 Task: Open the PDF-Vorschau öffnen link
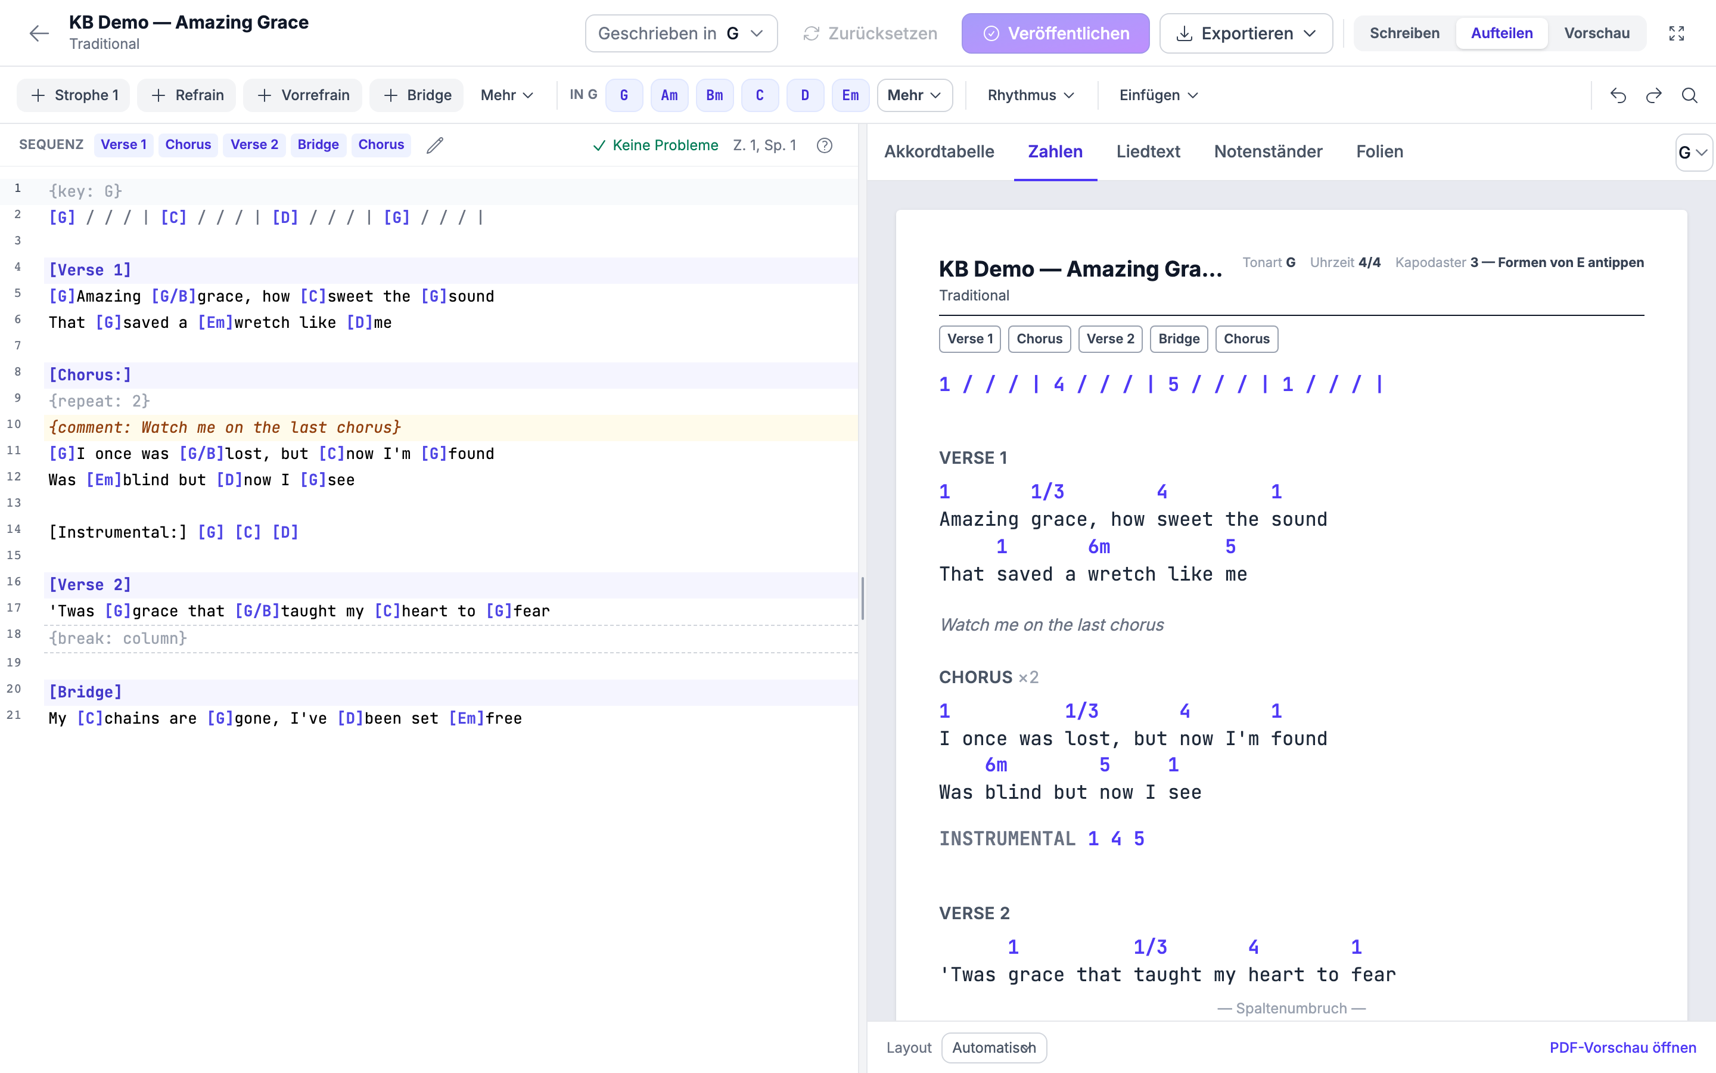pyautogui.click(x=1622, y=1047)
